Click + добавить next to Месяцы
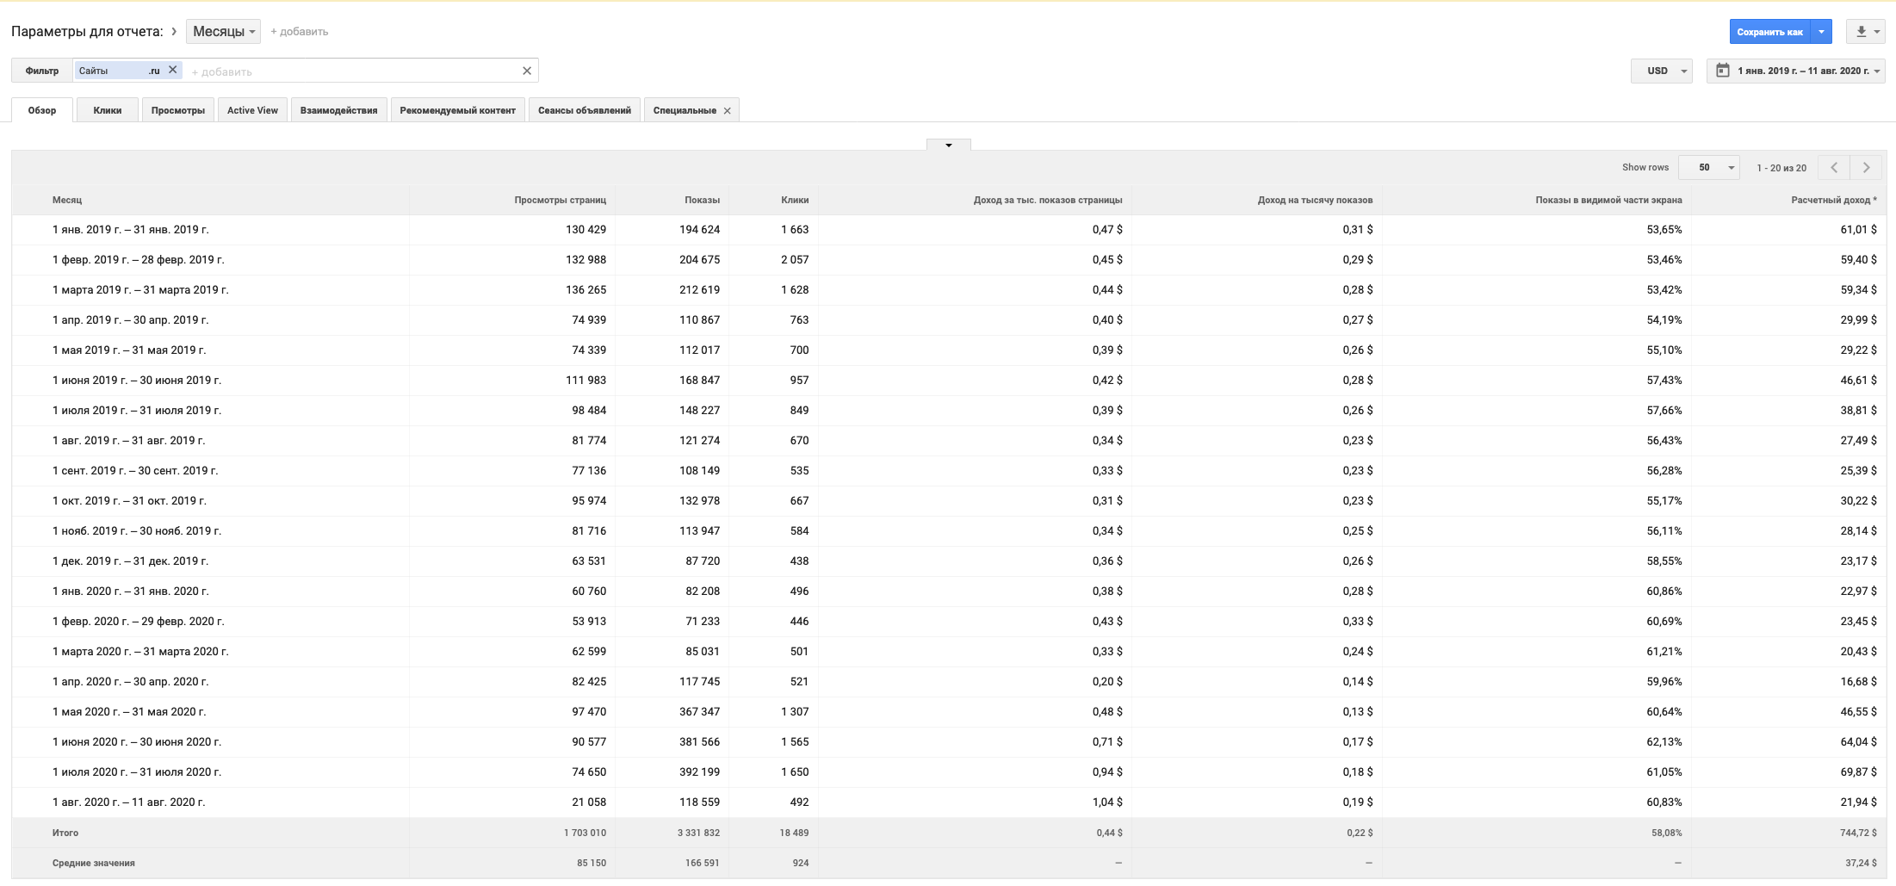This screenshot has width=1896, height=886. (300, 32)
